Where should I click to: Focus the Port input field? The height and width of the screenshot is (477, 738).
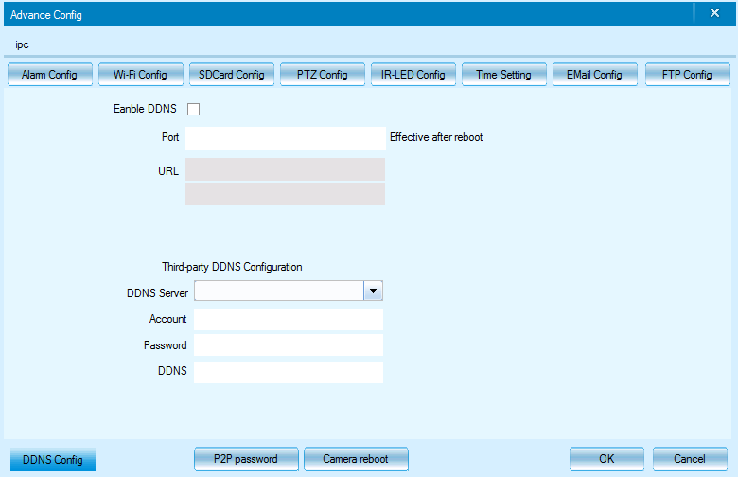pyautogui.click(x=286, y=138)
